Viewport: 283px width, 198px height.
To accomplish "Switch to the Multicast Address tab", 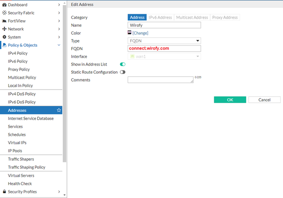I will [x=191, y=17].
